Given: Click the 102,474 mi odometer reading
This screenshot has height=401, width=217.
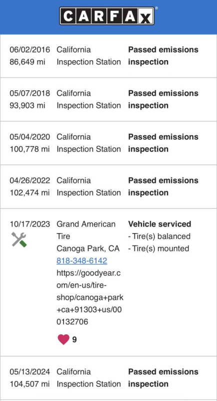Looking at the screenshot, I should tap(29, 192).
